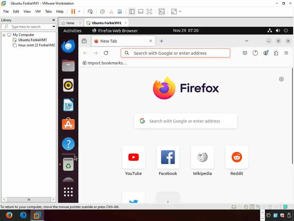This screenshot has height=221, width=294.
Task: Open the Help icon in the dock
Action: (68, 144)
